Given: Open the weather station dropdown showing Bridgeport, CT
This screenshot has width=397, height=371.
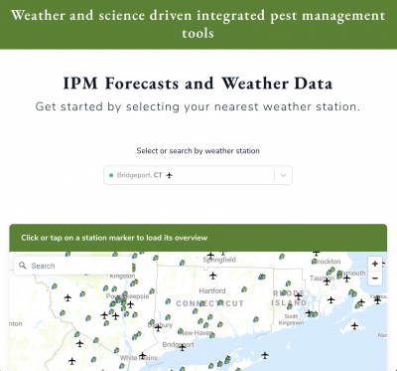Looking at the screenshot, I should pyautogui.click(x=198, y=175).
